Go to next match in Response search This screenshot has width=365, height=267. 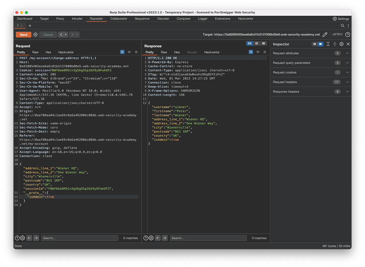tap(165, 238)
